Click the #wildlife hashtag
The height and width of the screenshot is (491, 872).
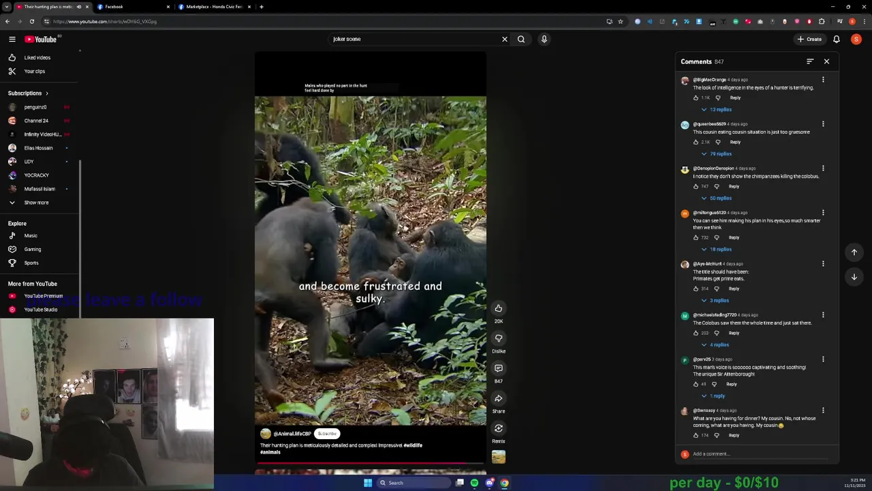(413, 445)
